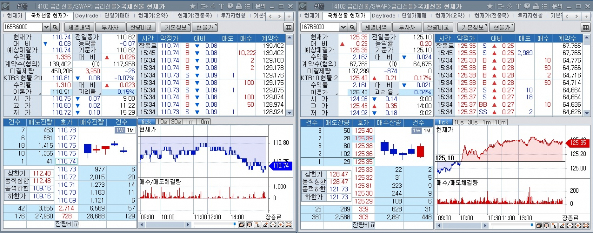Expand 기본정보 dropdown button in left window
593x233 pixels.
coord(176,27)
